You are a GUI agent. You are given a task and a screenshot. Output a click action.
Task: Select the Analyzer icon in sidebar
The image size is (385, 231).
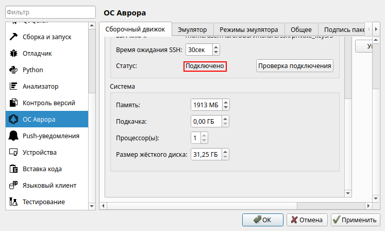point(13,86)
